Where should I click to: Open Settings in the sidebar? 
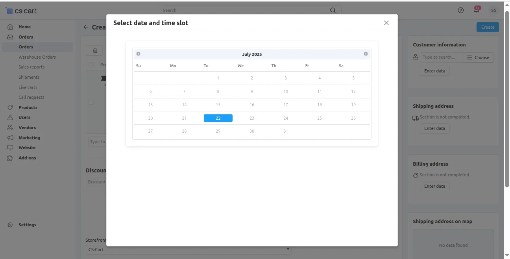point(27,225)
